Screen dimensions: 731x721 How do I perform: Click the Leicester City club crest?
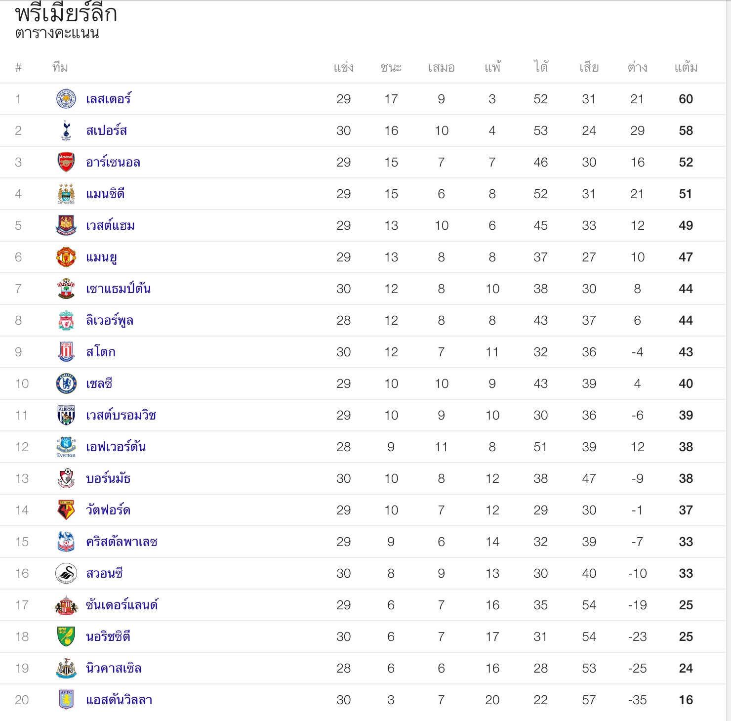pos(66,99)
